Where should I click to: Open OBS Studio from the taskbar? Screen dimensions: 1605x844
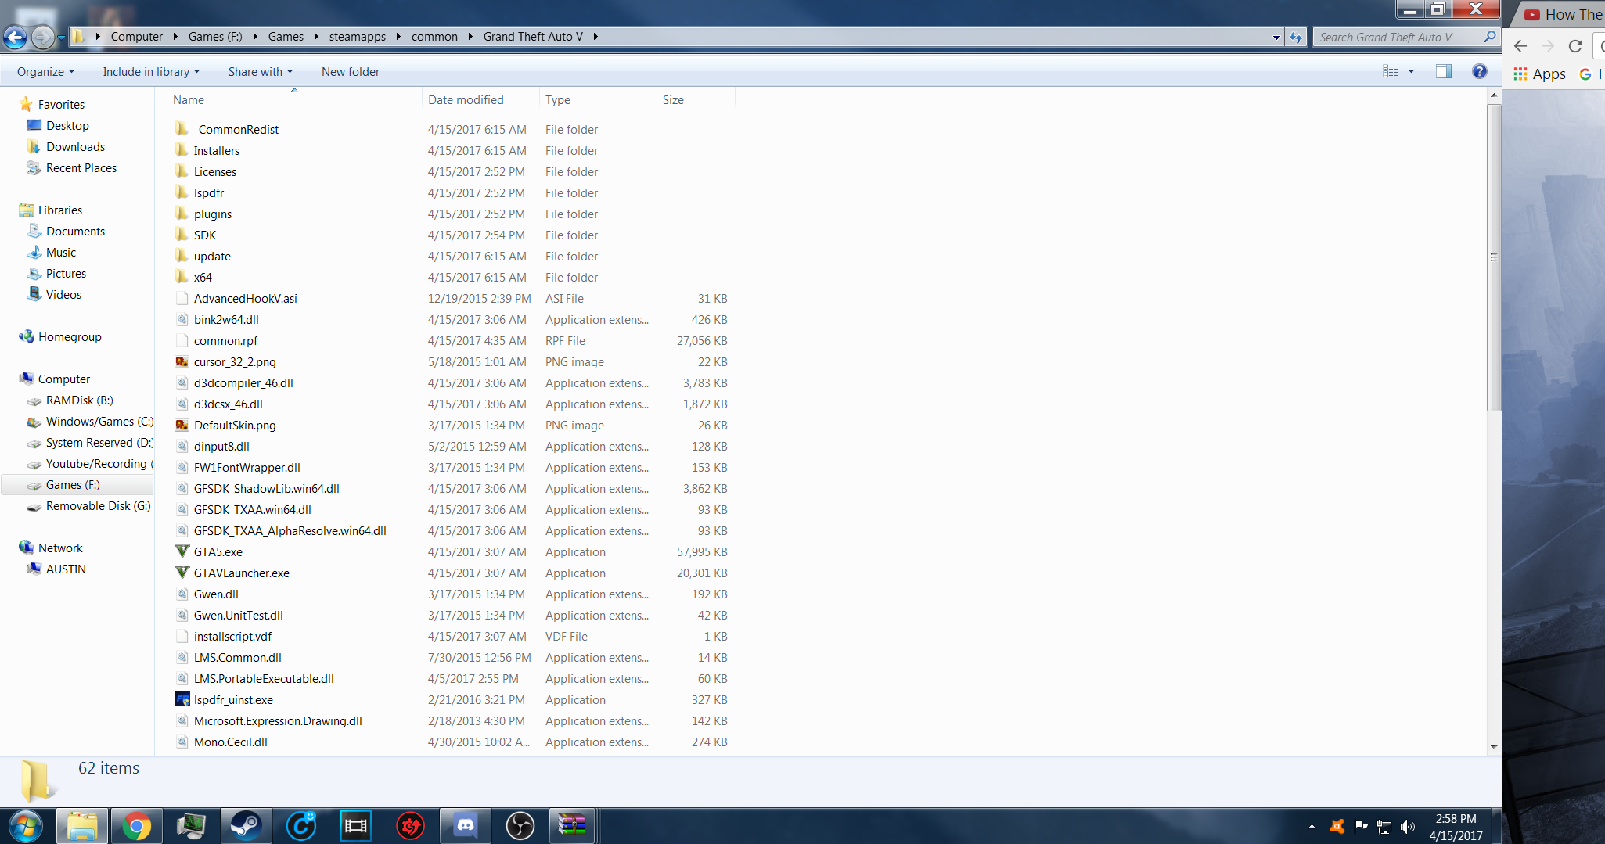tap(520, 826)
